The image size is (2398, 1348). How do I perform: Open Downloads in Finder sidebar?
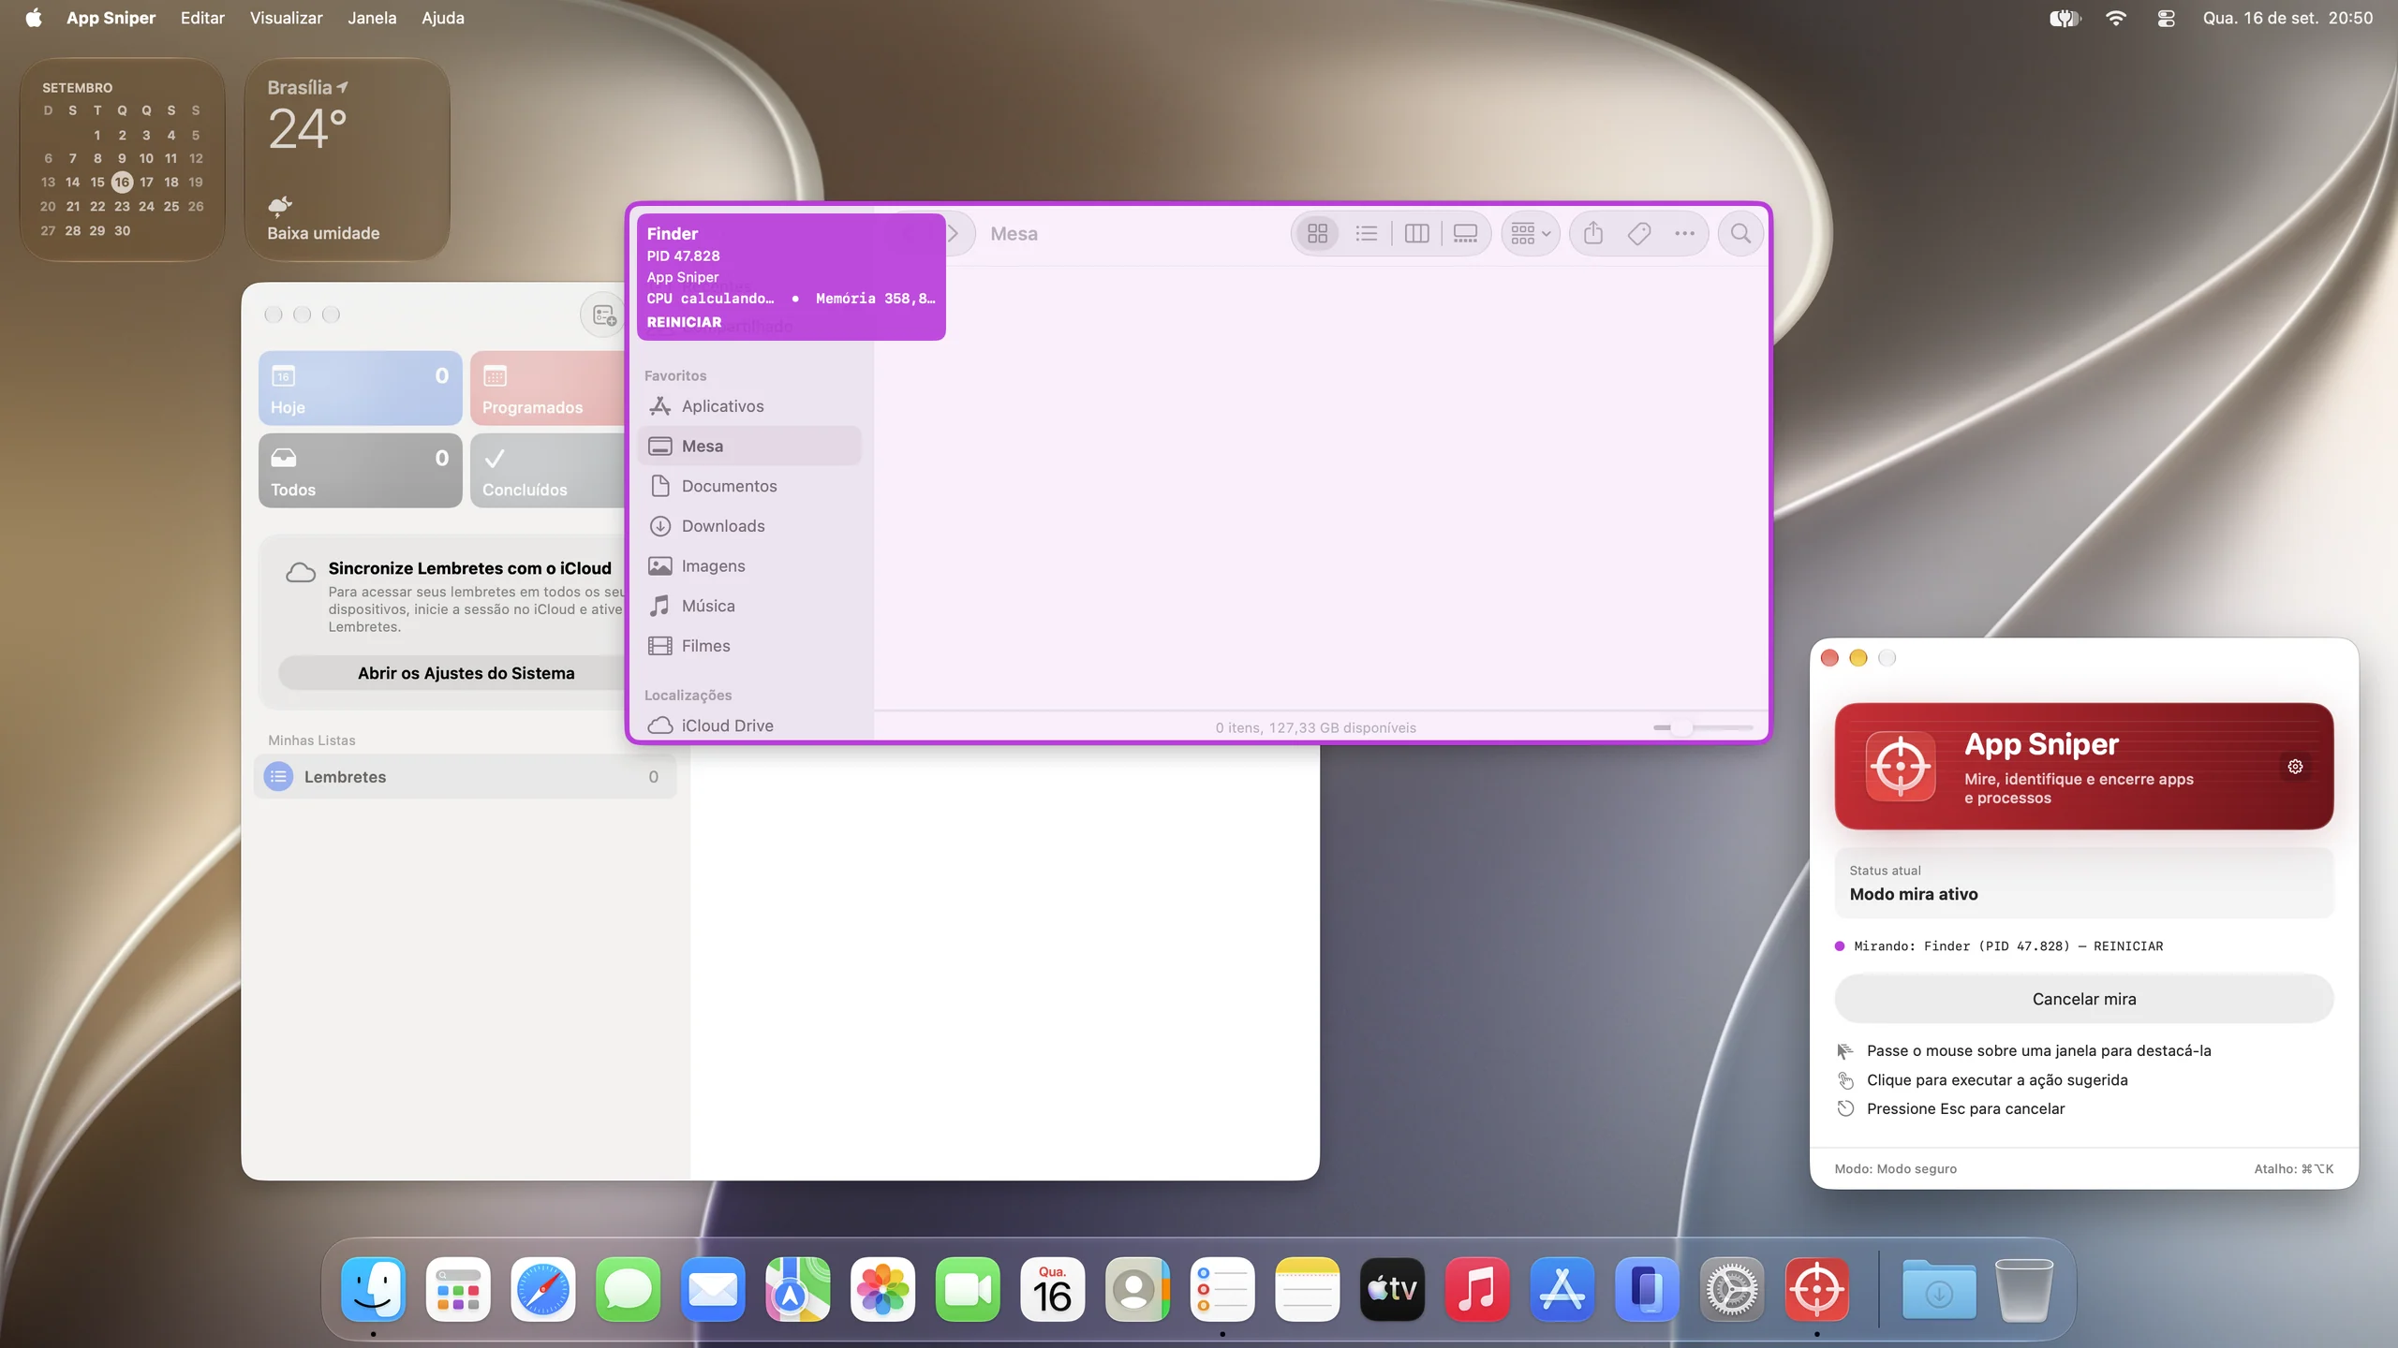(749, 526)
